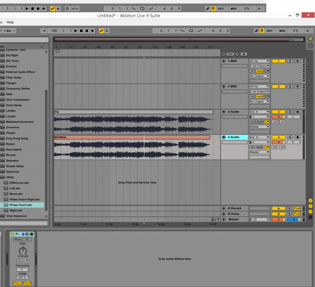Toggle computer MIDI keyboard in main toolbar
The height and width of the screenshot is (287, 315).
(262, 31)
